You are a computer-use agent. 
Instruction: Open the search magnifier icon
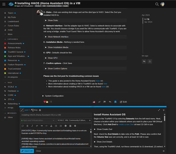click(157, 4)
